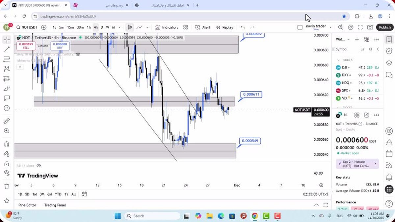Viewport: 395px width, 222px height.
Task: Open Windows taskbar Search box
Action: click(152, 216)
